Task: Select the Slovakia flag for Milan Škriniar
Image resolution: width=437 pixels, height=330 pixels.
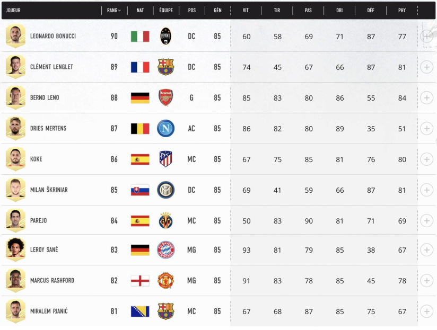Action: click(139, 190)
